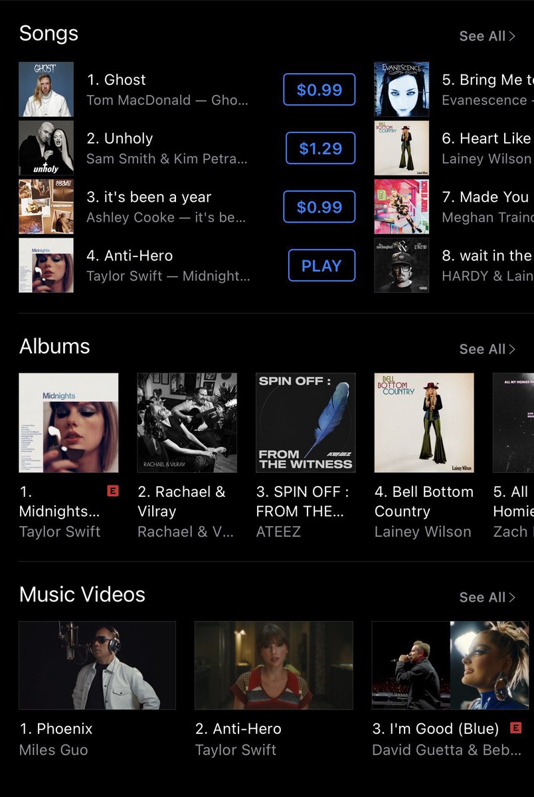See all albums
Image resolution: width=534 pixels, height=797 pixels.
(487, 349)
